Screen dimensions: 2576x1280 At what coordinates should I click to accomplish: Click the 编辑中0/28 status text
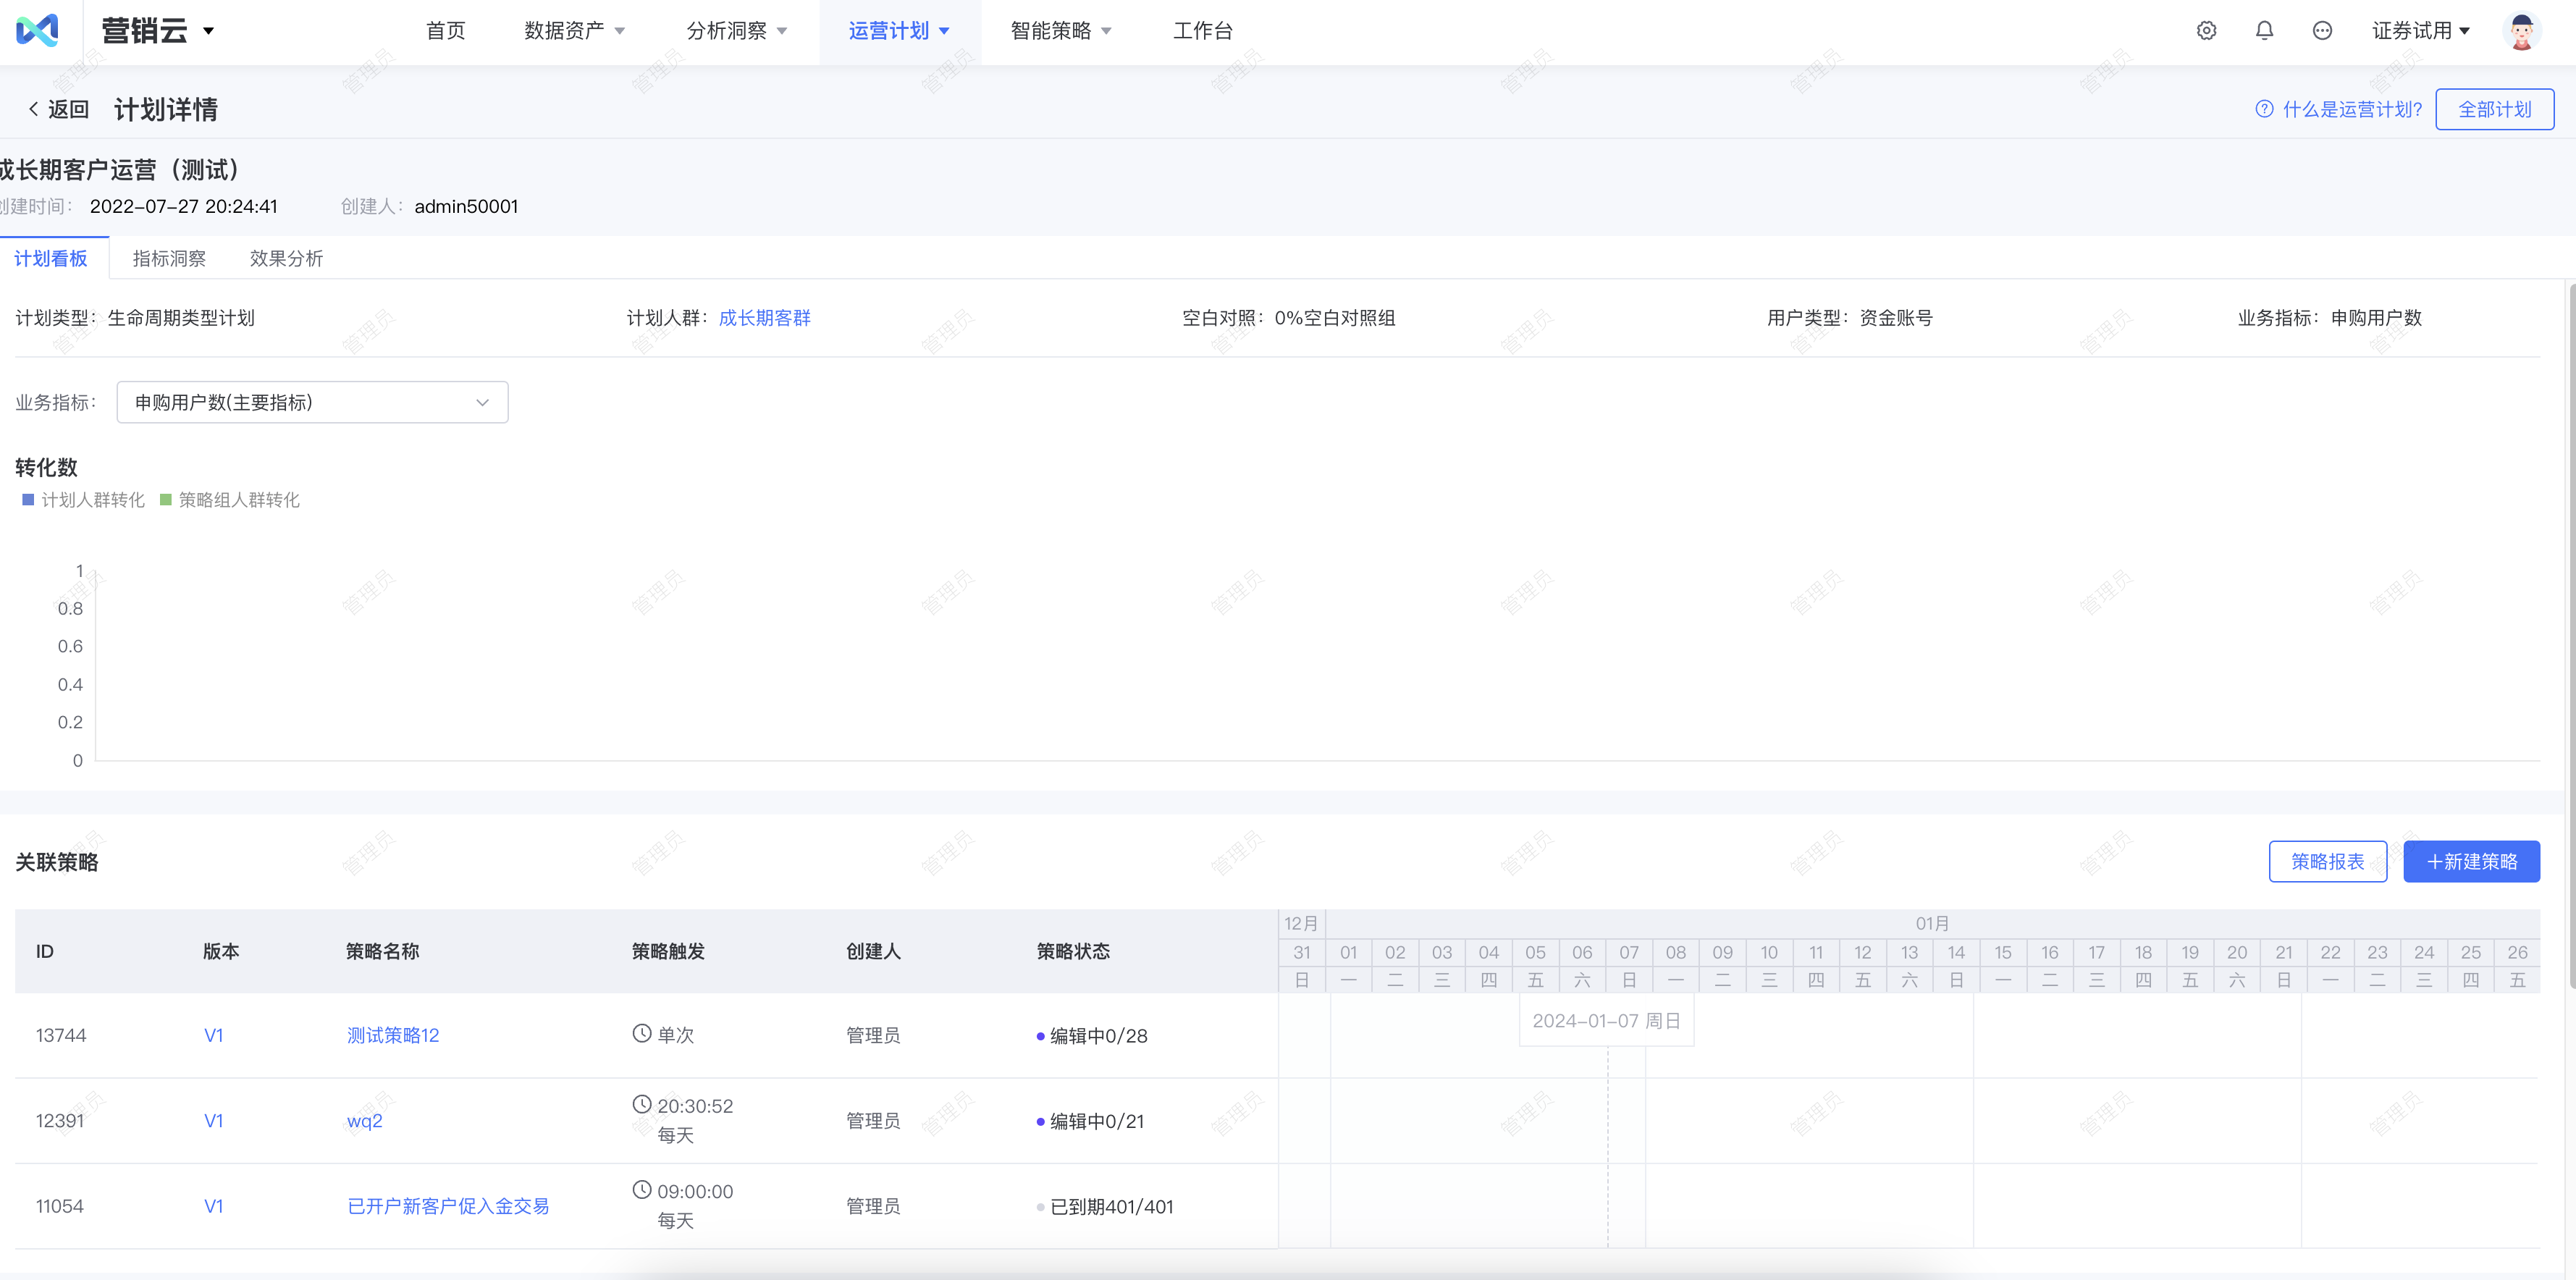click(x=1098, y=1036)
